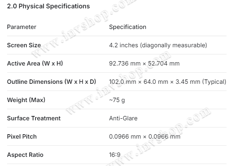
Task: Click the '16:9' aspect ratio value
Action: click(x=115, y=155)
